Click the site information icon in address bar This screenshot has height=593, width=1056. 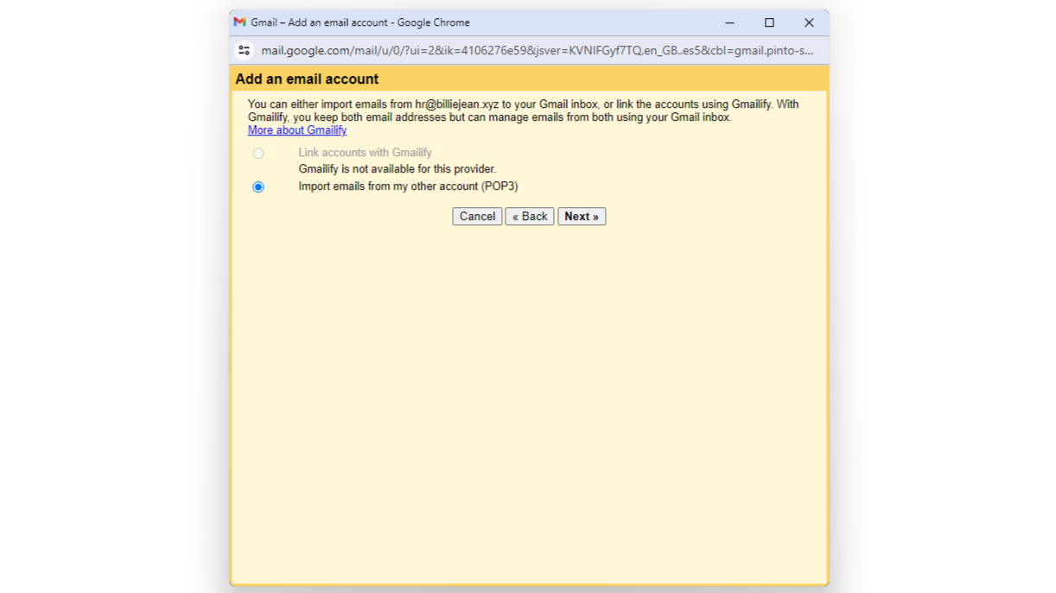coord(244,50)
